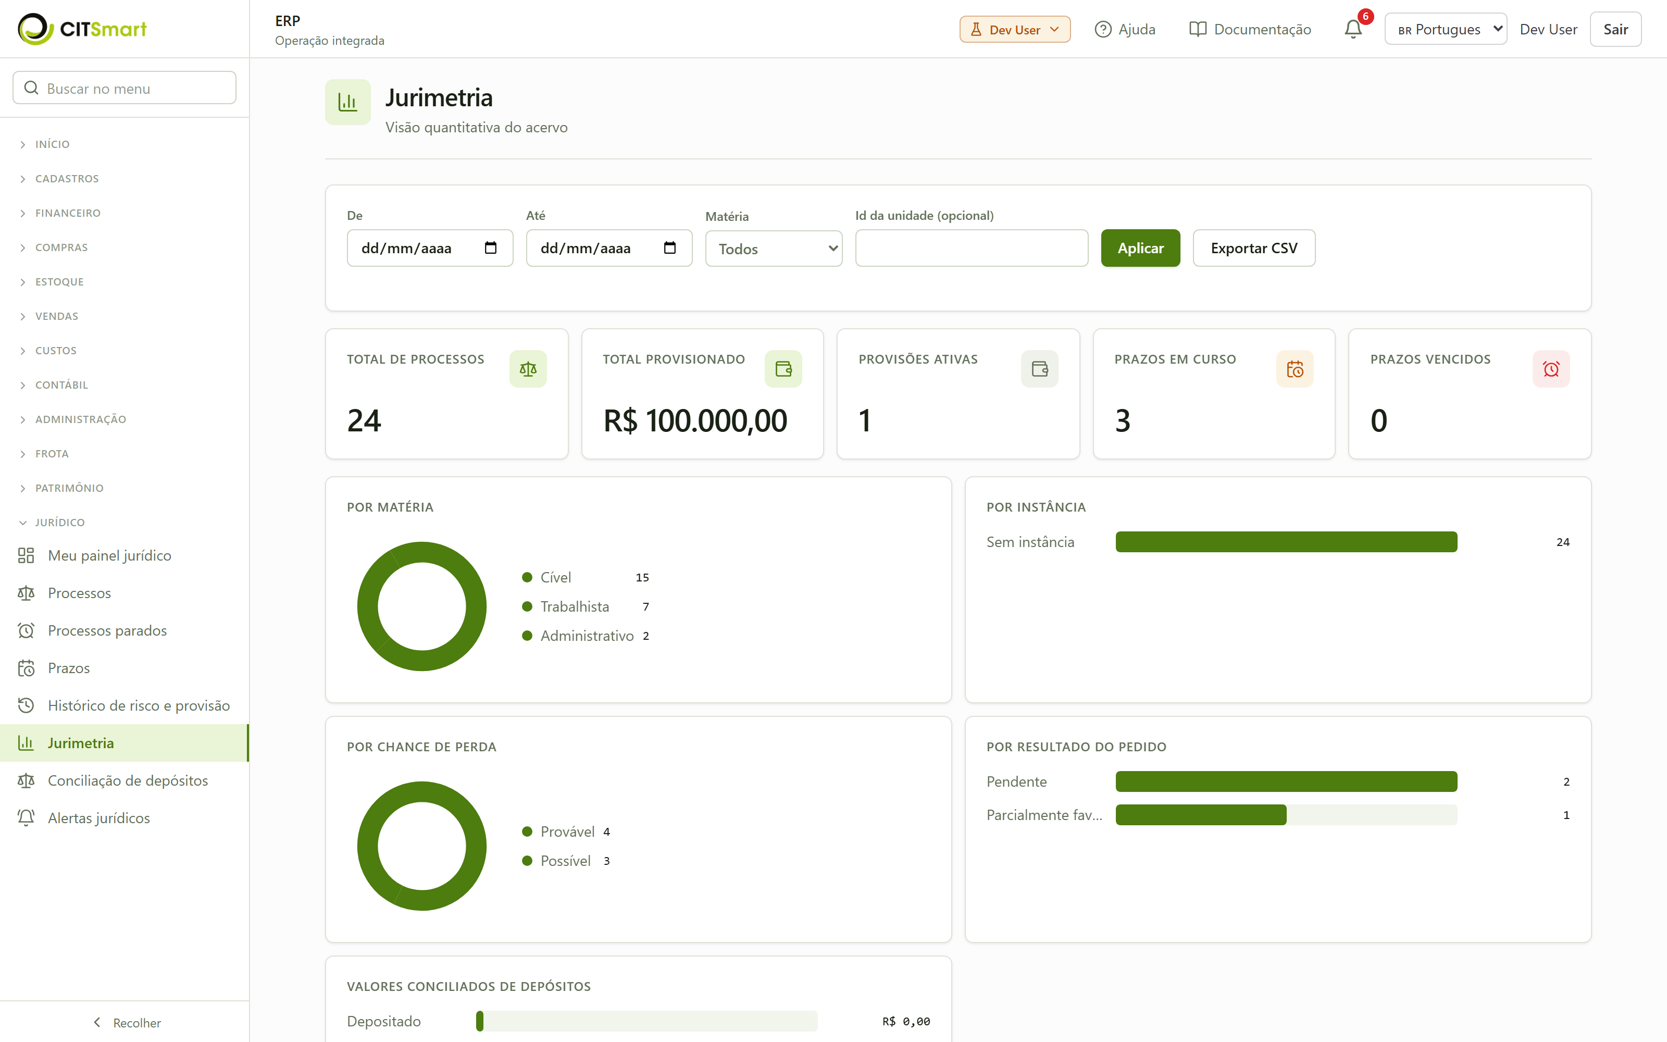This screenshot has height=1042, width=1667.
Task: Click the CITSmart logo
Action: [82, 29]
